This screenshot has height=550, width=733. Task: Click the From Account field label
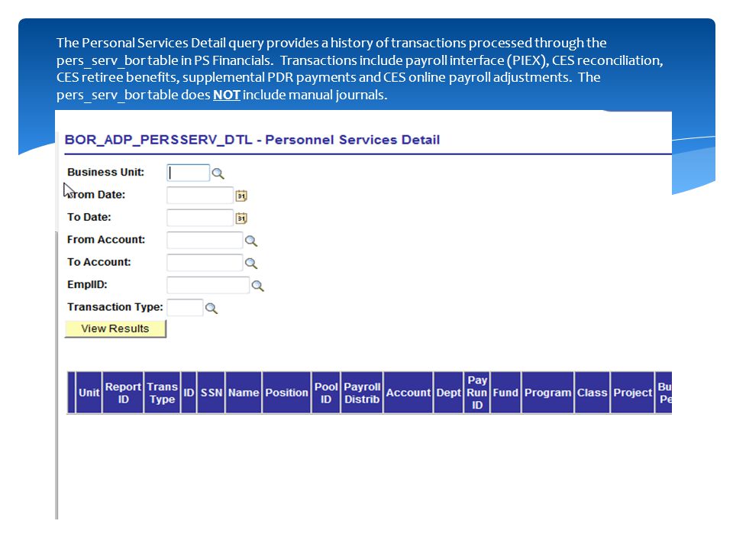tap(106, 239)
